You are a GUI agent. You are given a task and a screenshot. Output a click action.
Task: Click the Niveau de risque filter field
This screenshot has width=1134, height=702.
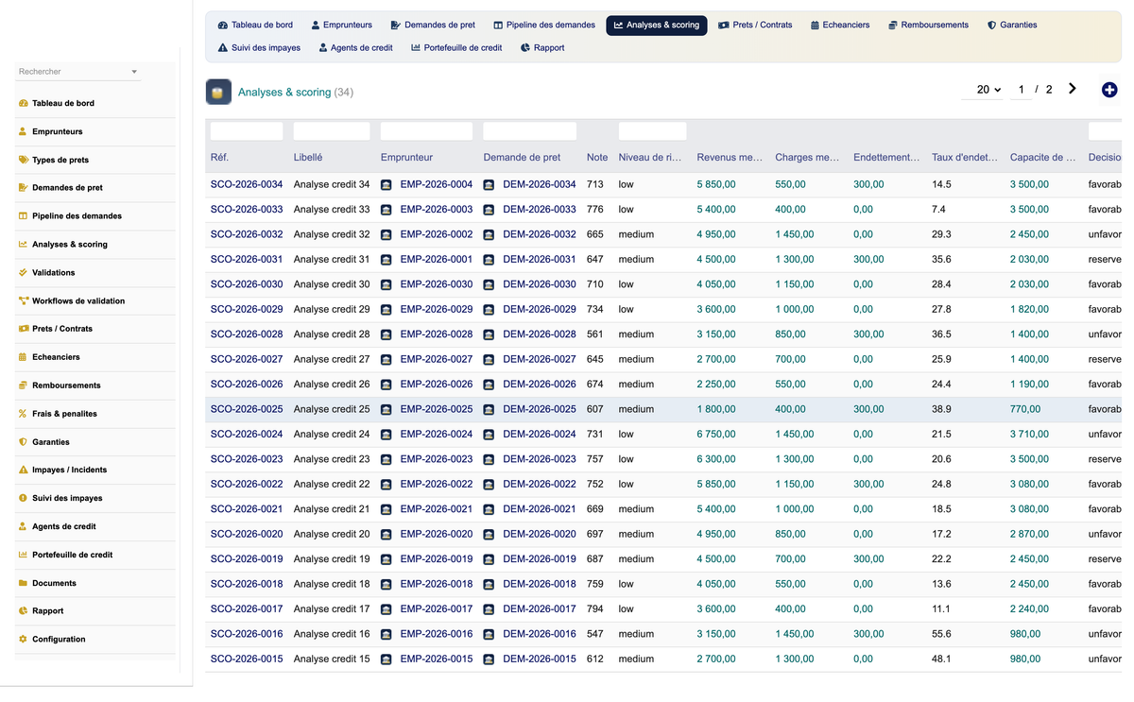(x=652, y=131)
